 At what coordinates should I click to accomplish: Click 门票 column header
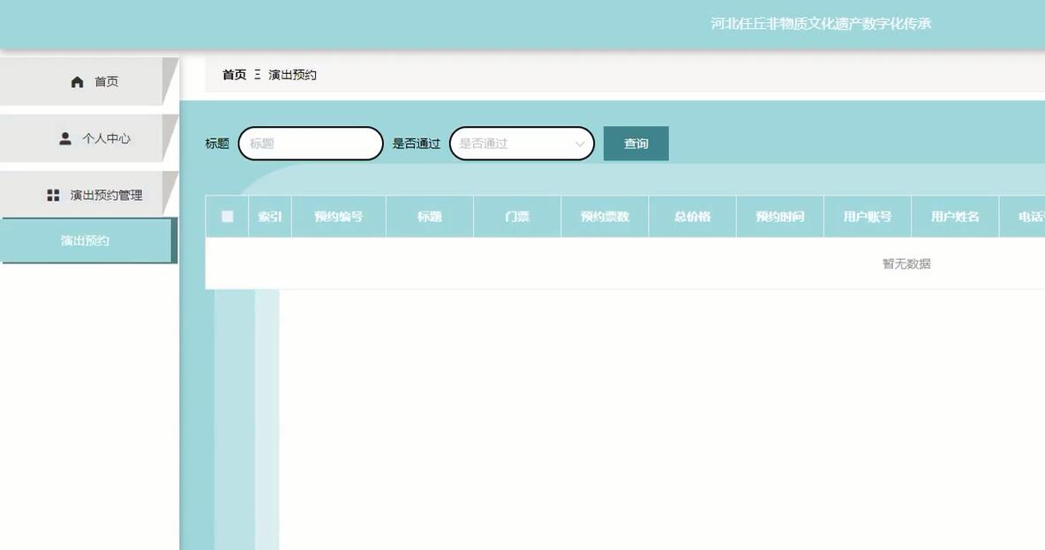pos(517,217)
